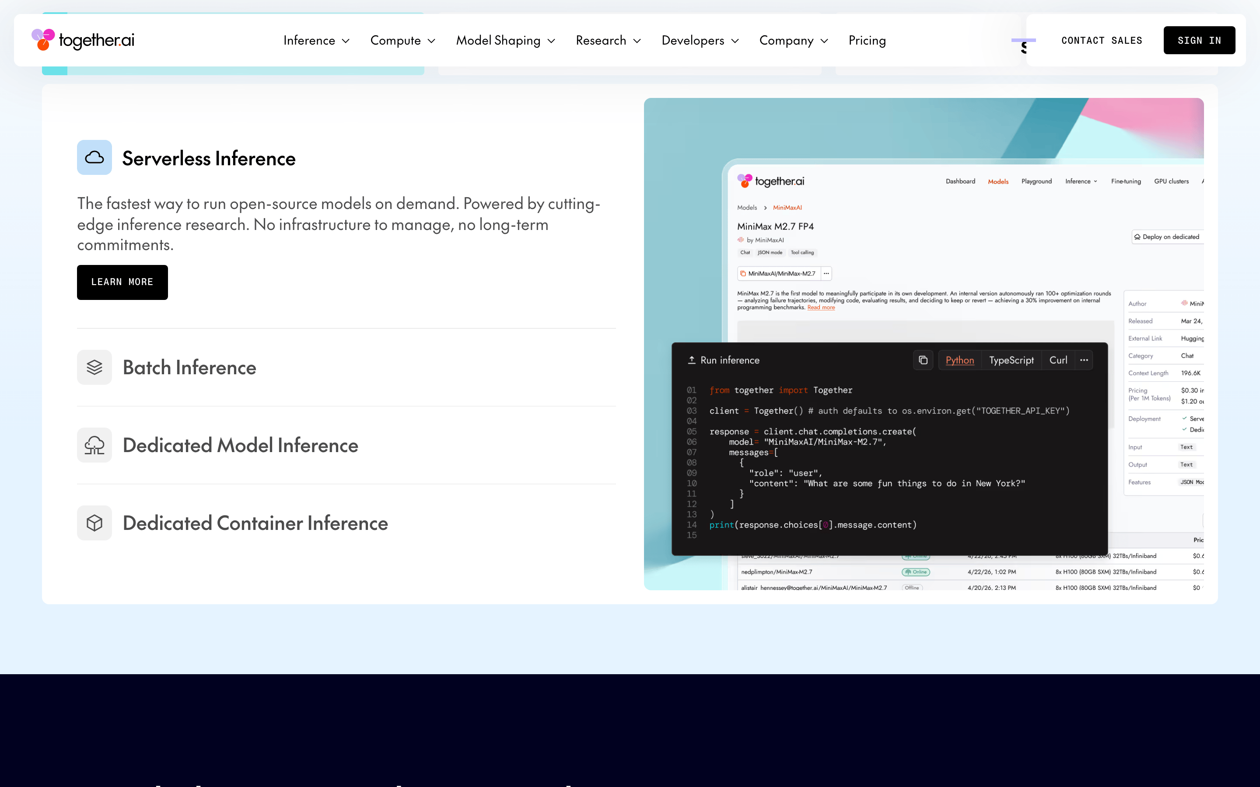This screenshot has width=1260, height=787.
Task: Click the ellipsis next to MiniMaxAI/MiniMax-M2.7 model ID
Action: 826,273
